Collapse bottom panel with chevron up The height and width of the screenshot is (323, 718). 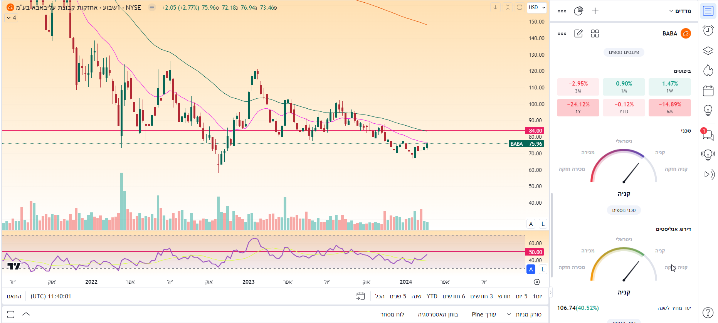point(26,314)
